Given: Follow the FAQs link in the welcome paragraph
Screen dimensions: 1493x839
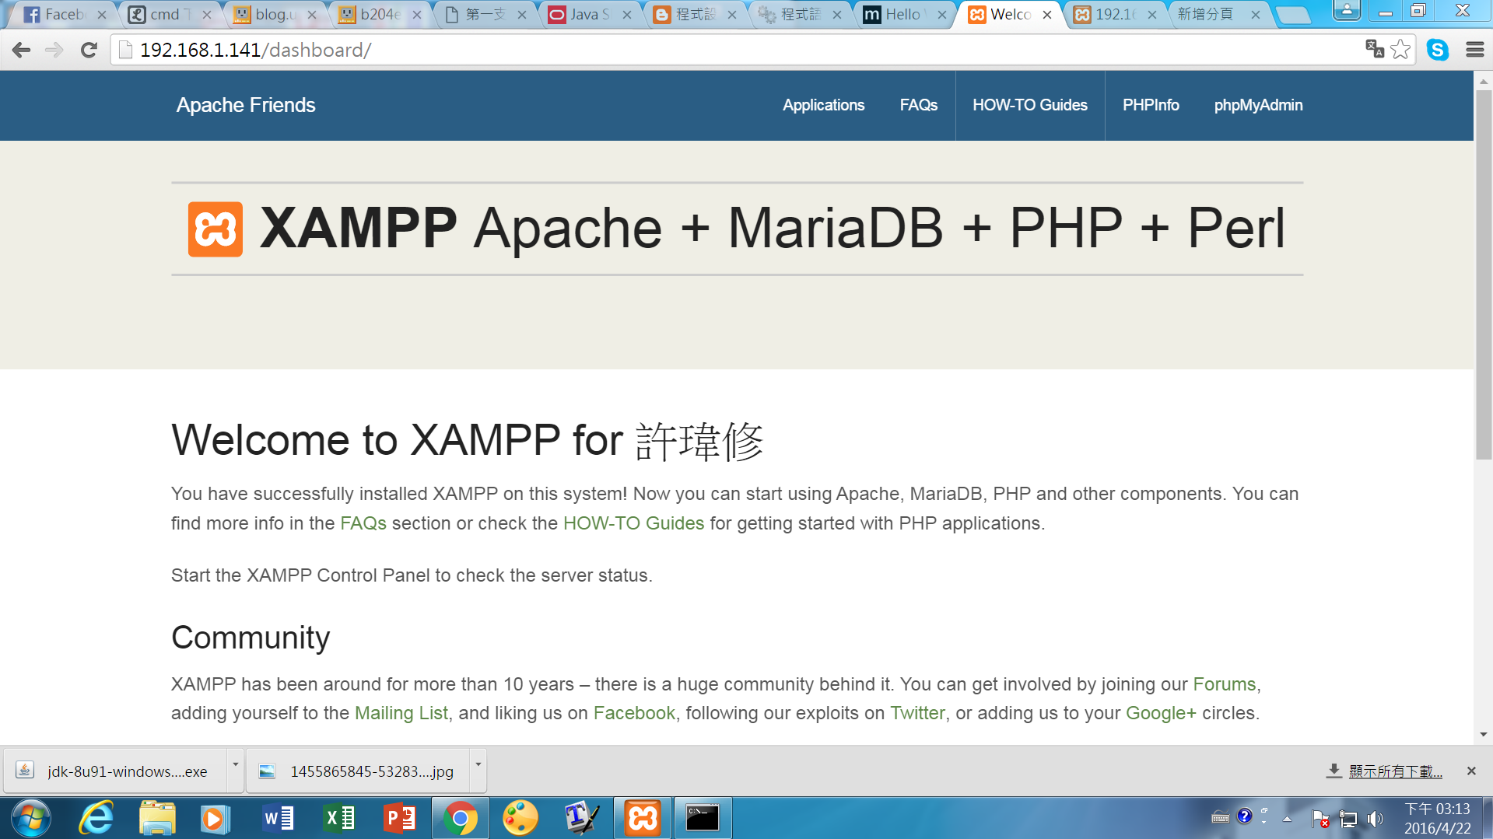Looking at the screenshot, I should [363, 523].
